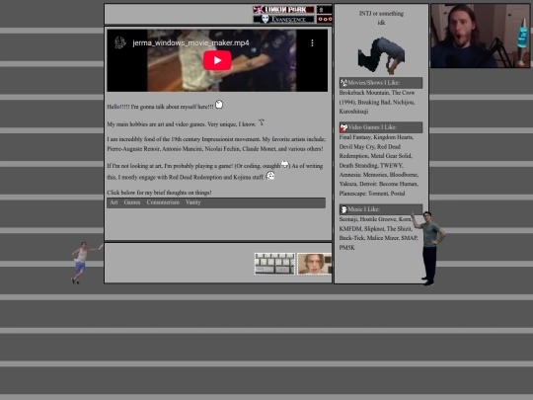Click the standing man pointing upward
The image size is (533, 400).
click(x=429, y=248)
